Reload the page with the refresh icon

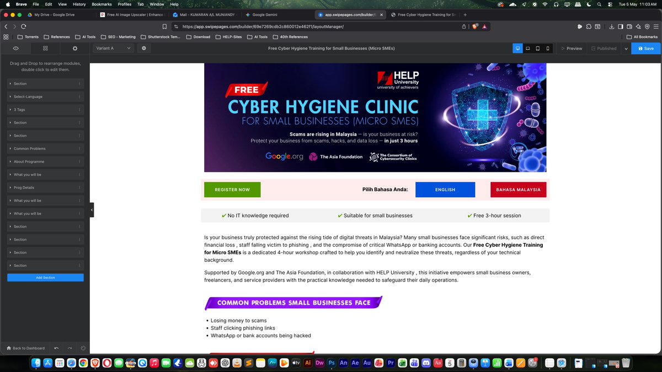tap(24, 26)
